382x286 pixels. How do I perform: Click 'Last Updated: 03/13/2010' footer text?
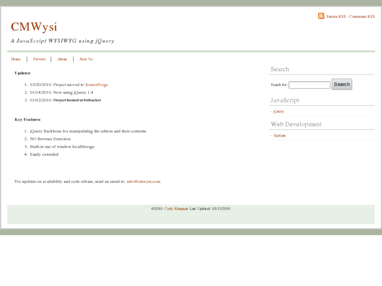click(210, 209)
